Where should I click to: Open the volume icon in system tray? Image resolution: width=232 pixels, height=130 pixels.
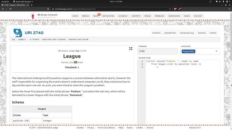[x=220, y=1]
